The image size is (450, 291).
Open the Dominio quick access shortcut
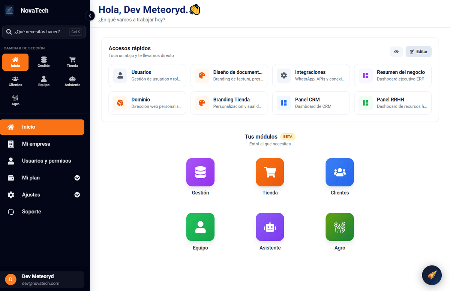tap(147, 103)
